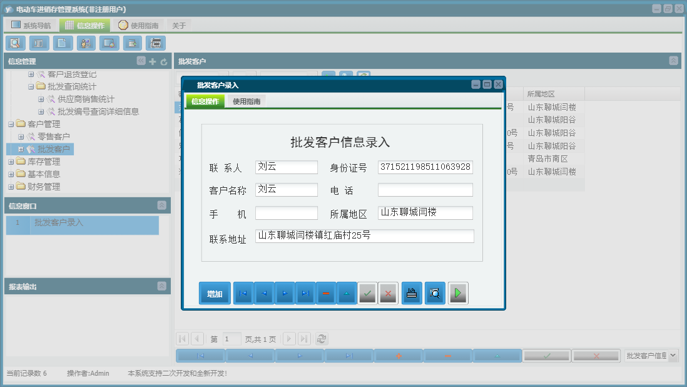Click the empty 电话 input field

(425, 190)
